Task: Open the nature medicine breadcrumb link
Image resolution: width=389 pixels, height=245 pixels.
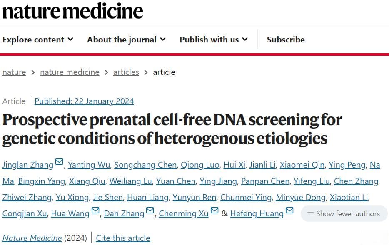Action: pyautogui.click(x=70, y=72)
